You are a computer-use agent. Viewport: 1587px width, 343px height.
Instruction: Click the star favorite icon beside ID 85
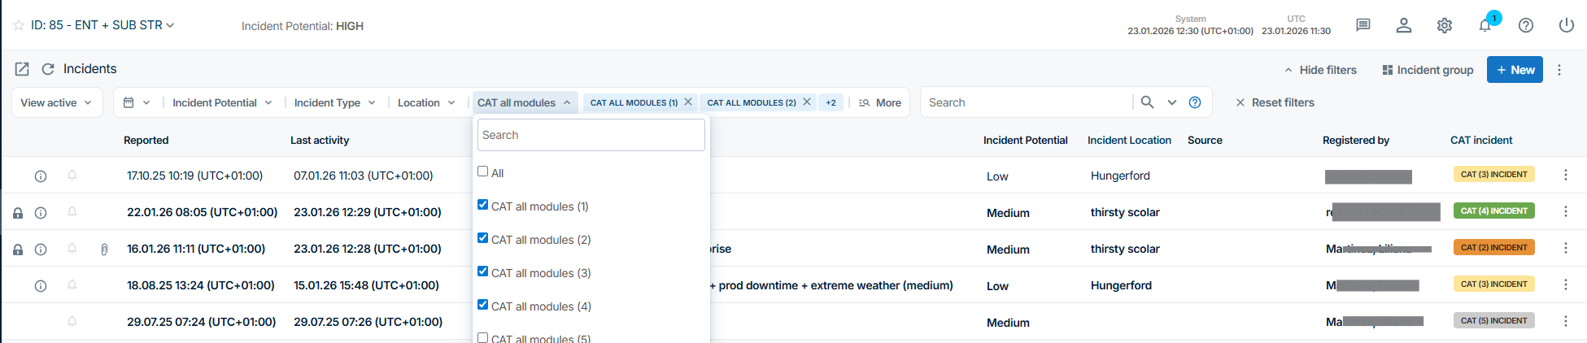[x=19, y=26]
